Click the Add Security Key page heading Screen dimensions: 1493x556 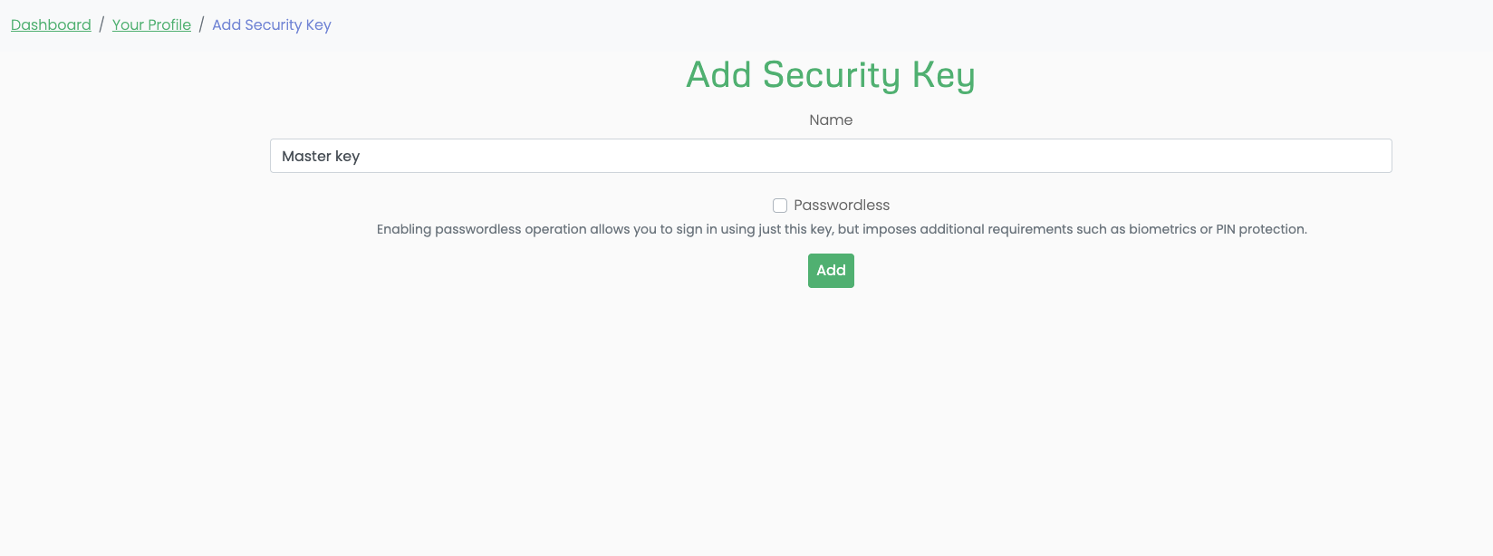[x=830, y=75]
